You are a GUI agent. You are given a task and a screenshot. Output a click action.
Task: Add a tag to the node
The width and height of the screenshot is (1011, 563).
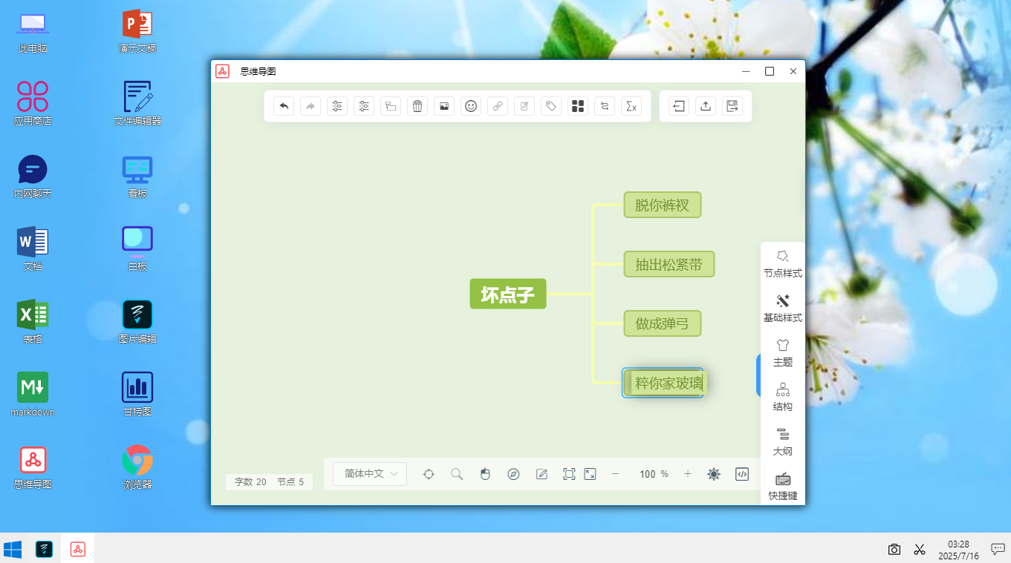[551, 106]
